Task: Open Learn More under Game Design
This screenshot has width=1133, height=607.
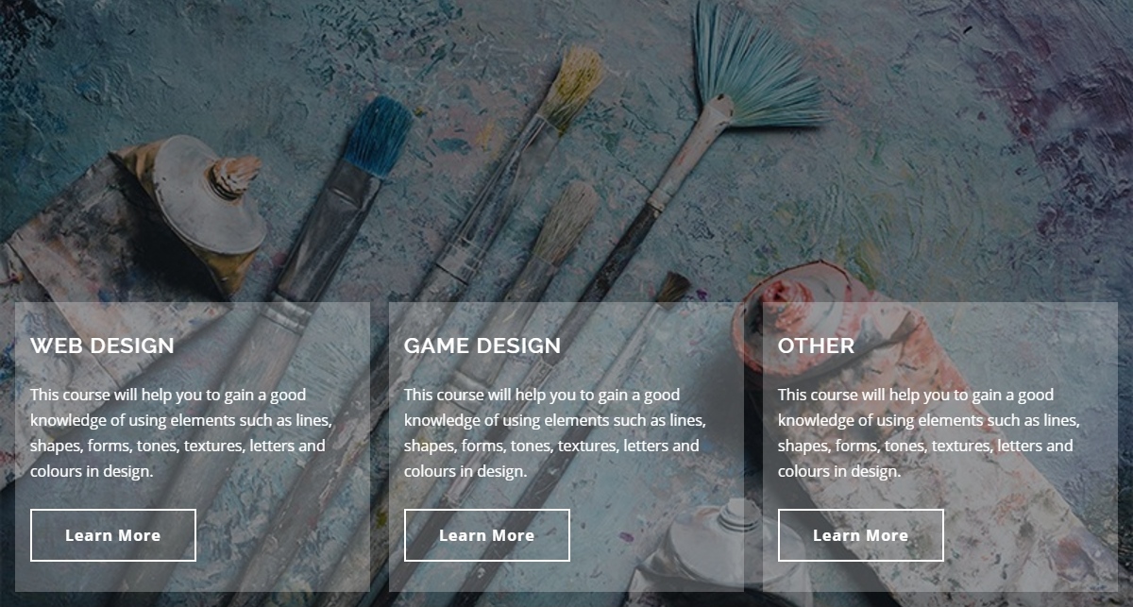Action: pyautogui.click(x=487, y=535)
